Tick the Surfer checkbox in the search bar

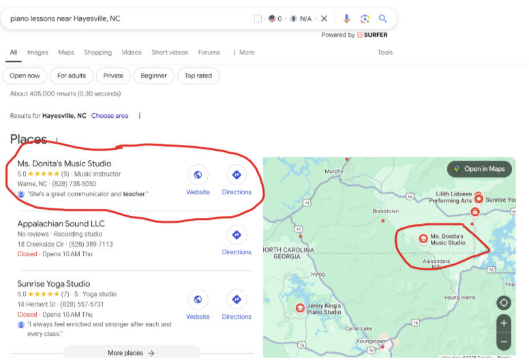(258, 19)
